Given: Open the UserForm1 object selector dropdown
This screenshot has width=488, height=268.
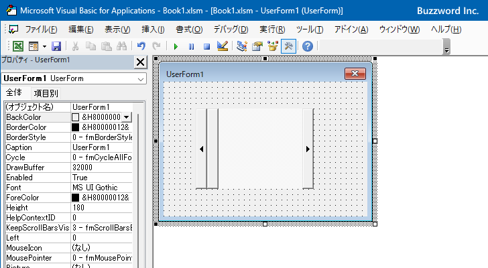Looking at the screenshot, I should (140, 79).
